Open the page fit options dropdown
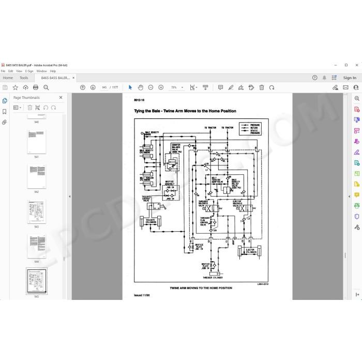Viewport: 362px width, 362px height. pyautogui.click(x=193, y=87)
